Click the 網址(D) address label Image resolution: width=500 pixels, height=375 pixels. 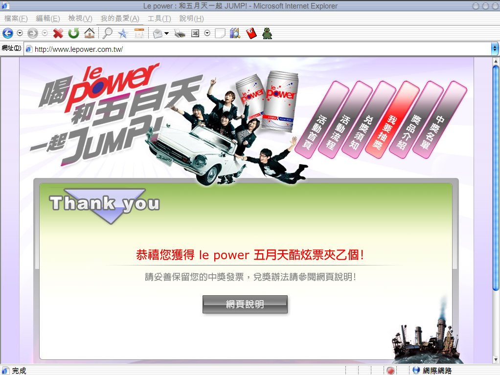tap(11, 48)
